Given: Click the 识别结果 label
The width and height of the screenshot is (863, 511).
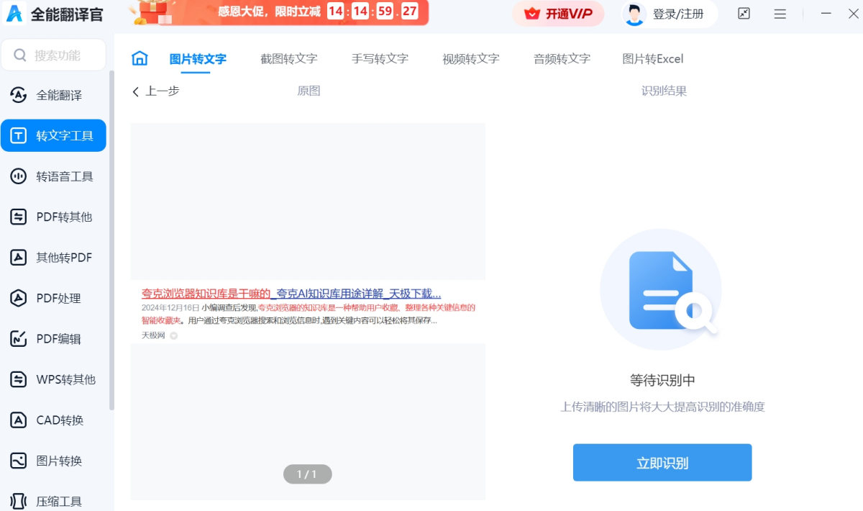Looking at the screenshot, I should pyautogui.click(x=664, y=91).
